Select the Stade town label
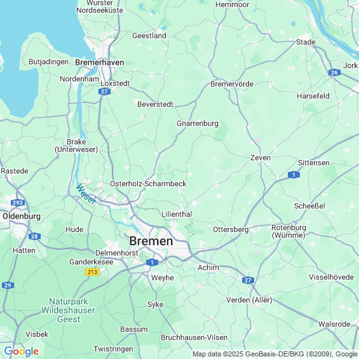 point(306,42)
